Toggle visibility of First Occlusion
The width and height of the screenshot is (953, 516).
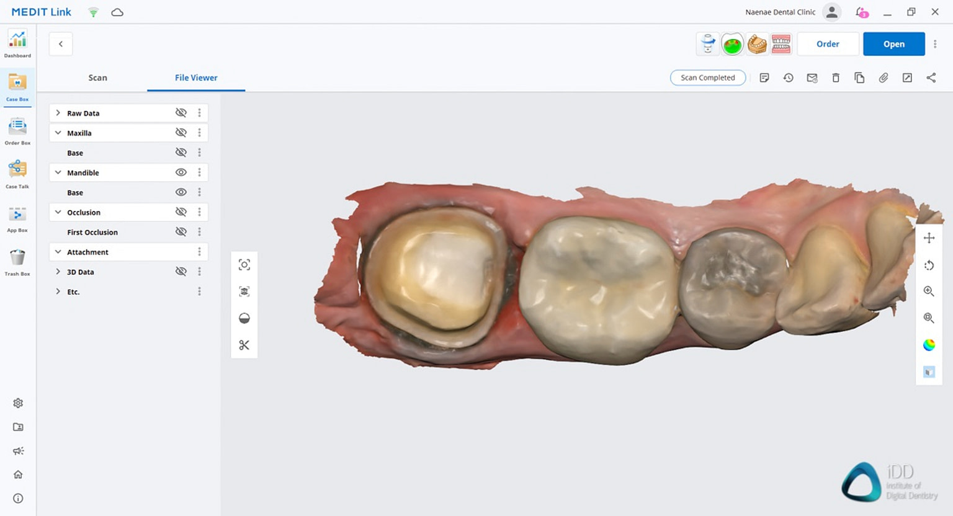181,231
